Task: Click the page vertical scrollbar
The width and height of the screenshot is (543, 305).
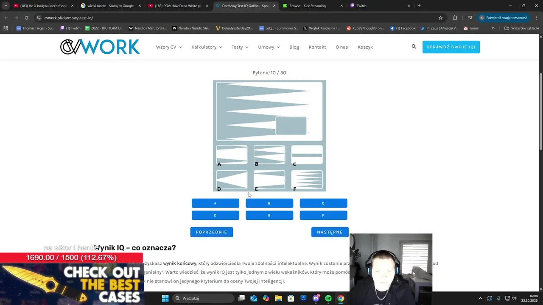Action: (540, 111)
